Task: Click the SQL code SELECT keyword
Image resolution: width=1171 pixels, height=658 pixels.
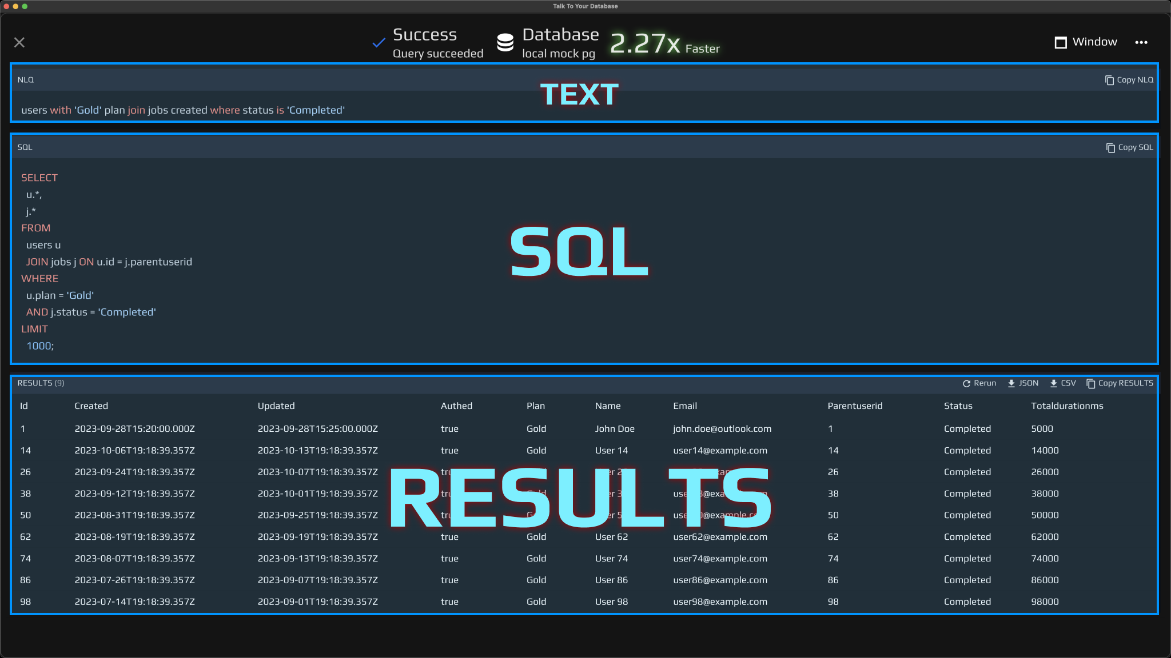Action: pyautogui.click(x=39, y=178)
